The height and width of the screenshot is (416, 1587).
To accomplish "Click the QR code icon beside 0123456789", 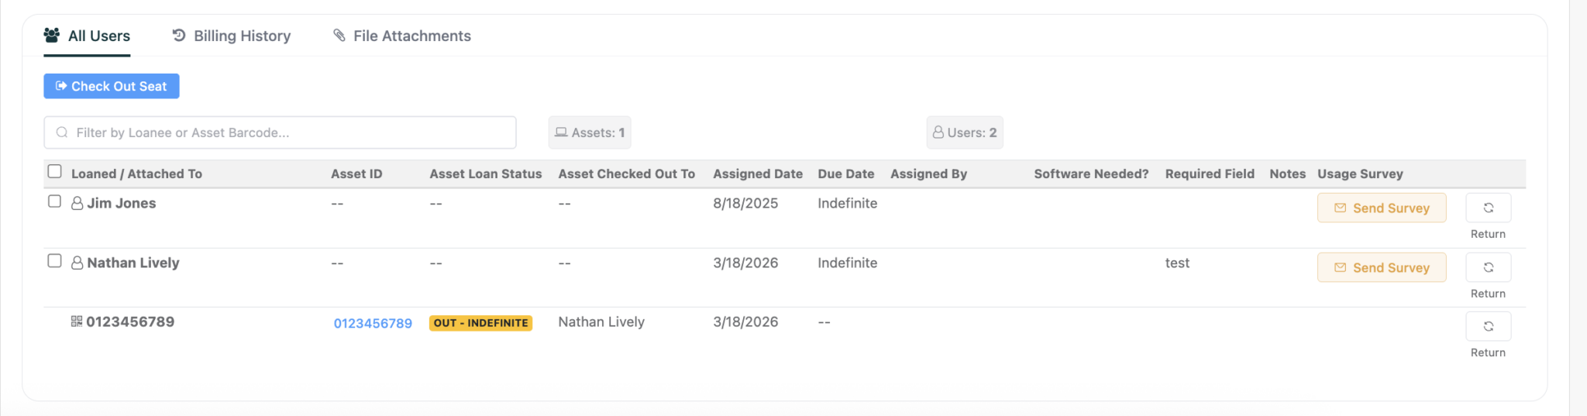I will coord(77,321).
